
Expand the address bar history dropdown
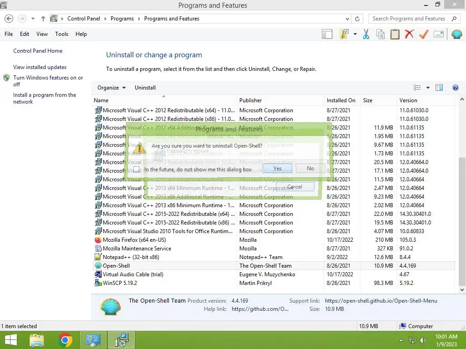pyautogui.click(x=347, y=19)
